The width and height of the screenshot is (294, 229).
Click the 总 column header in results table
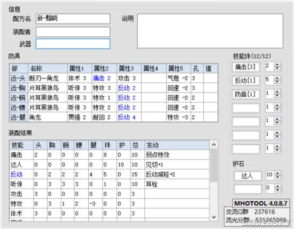137,145
